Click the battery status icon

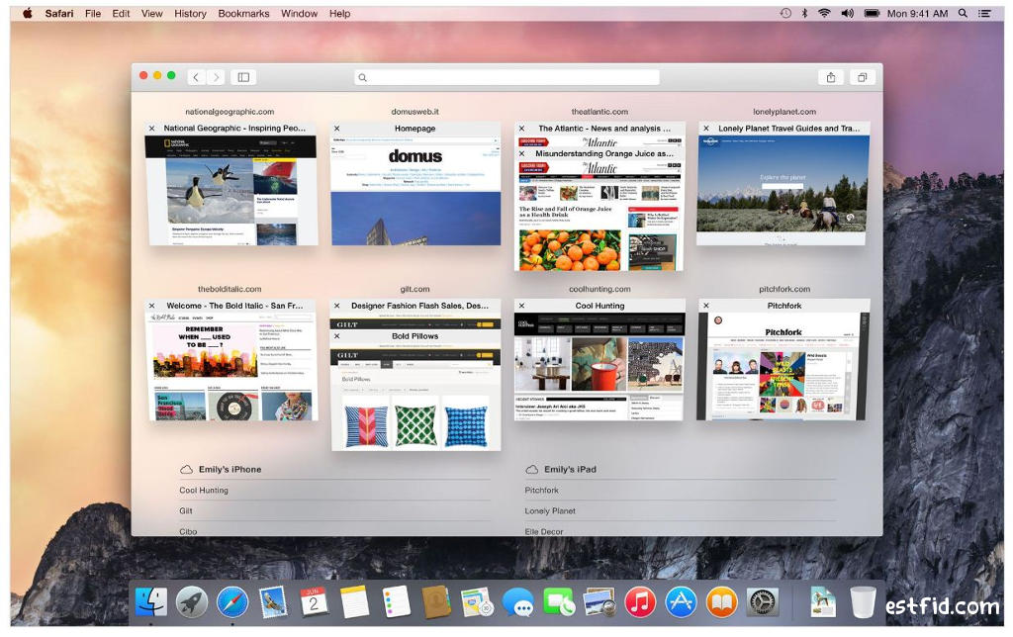[872, 13]
